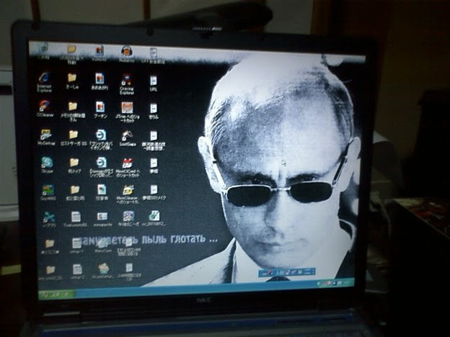The width and height of the screenshot is (450, 337).
Task: Open the せりふ text file
Action: [154, 111]
